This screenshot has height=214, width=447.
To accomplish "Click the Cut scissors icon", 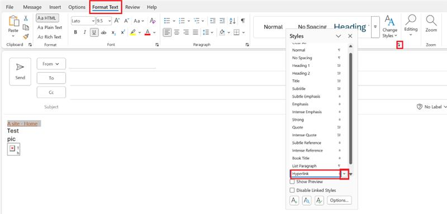I will (26, 18).
